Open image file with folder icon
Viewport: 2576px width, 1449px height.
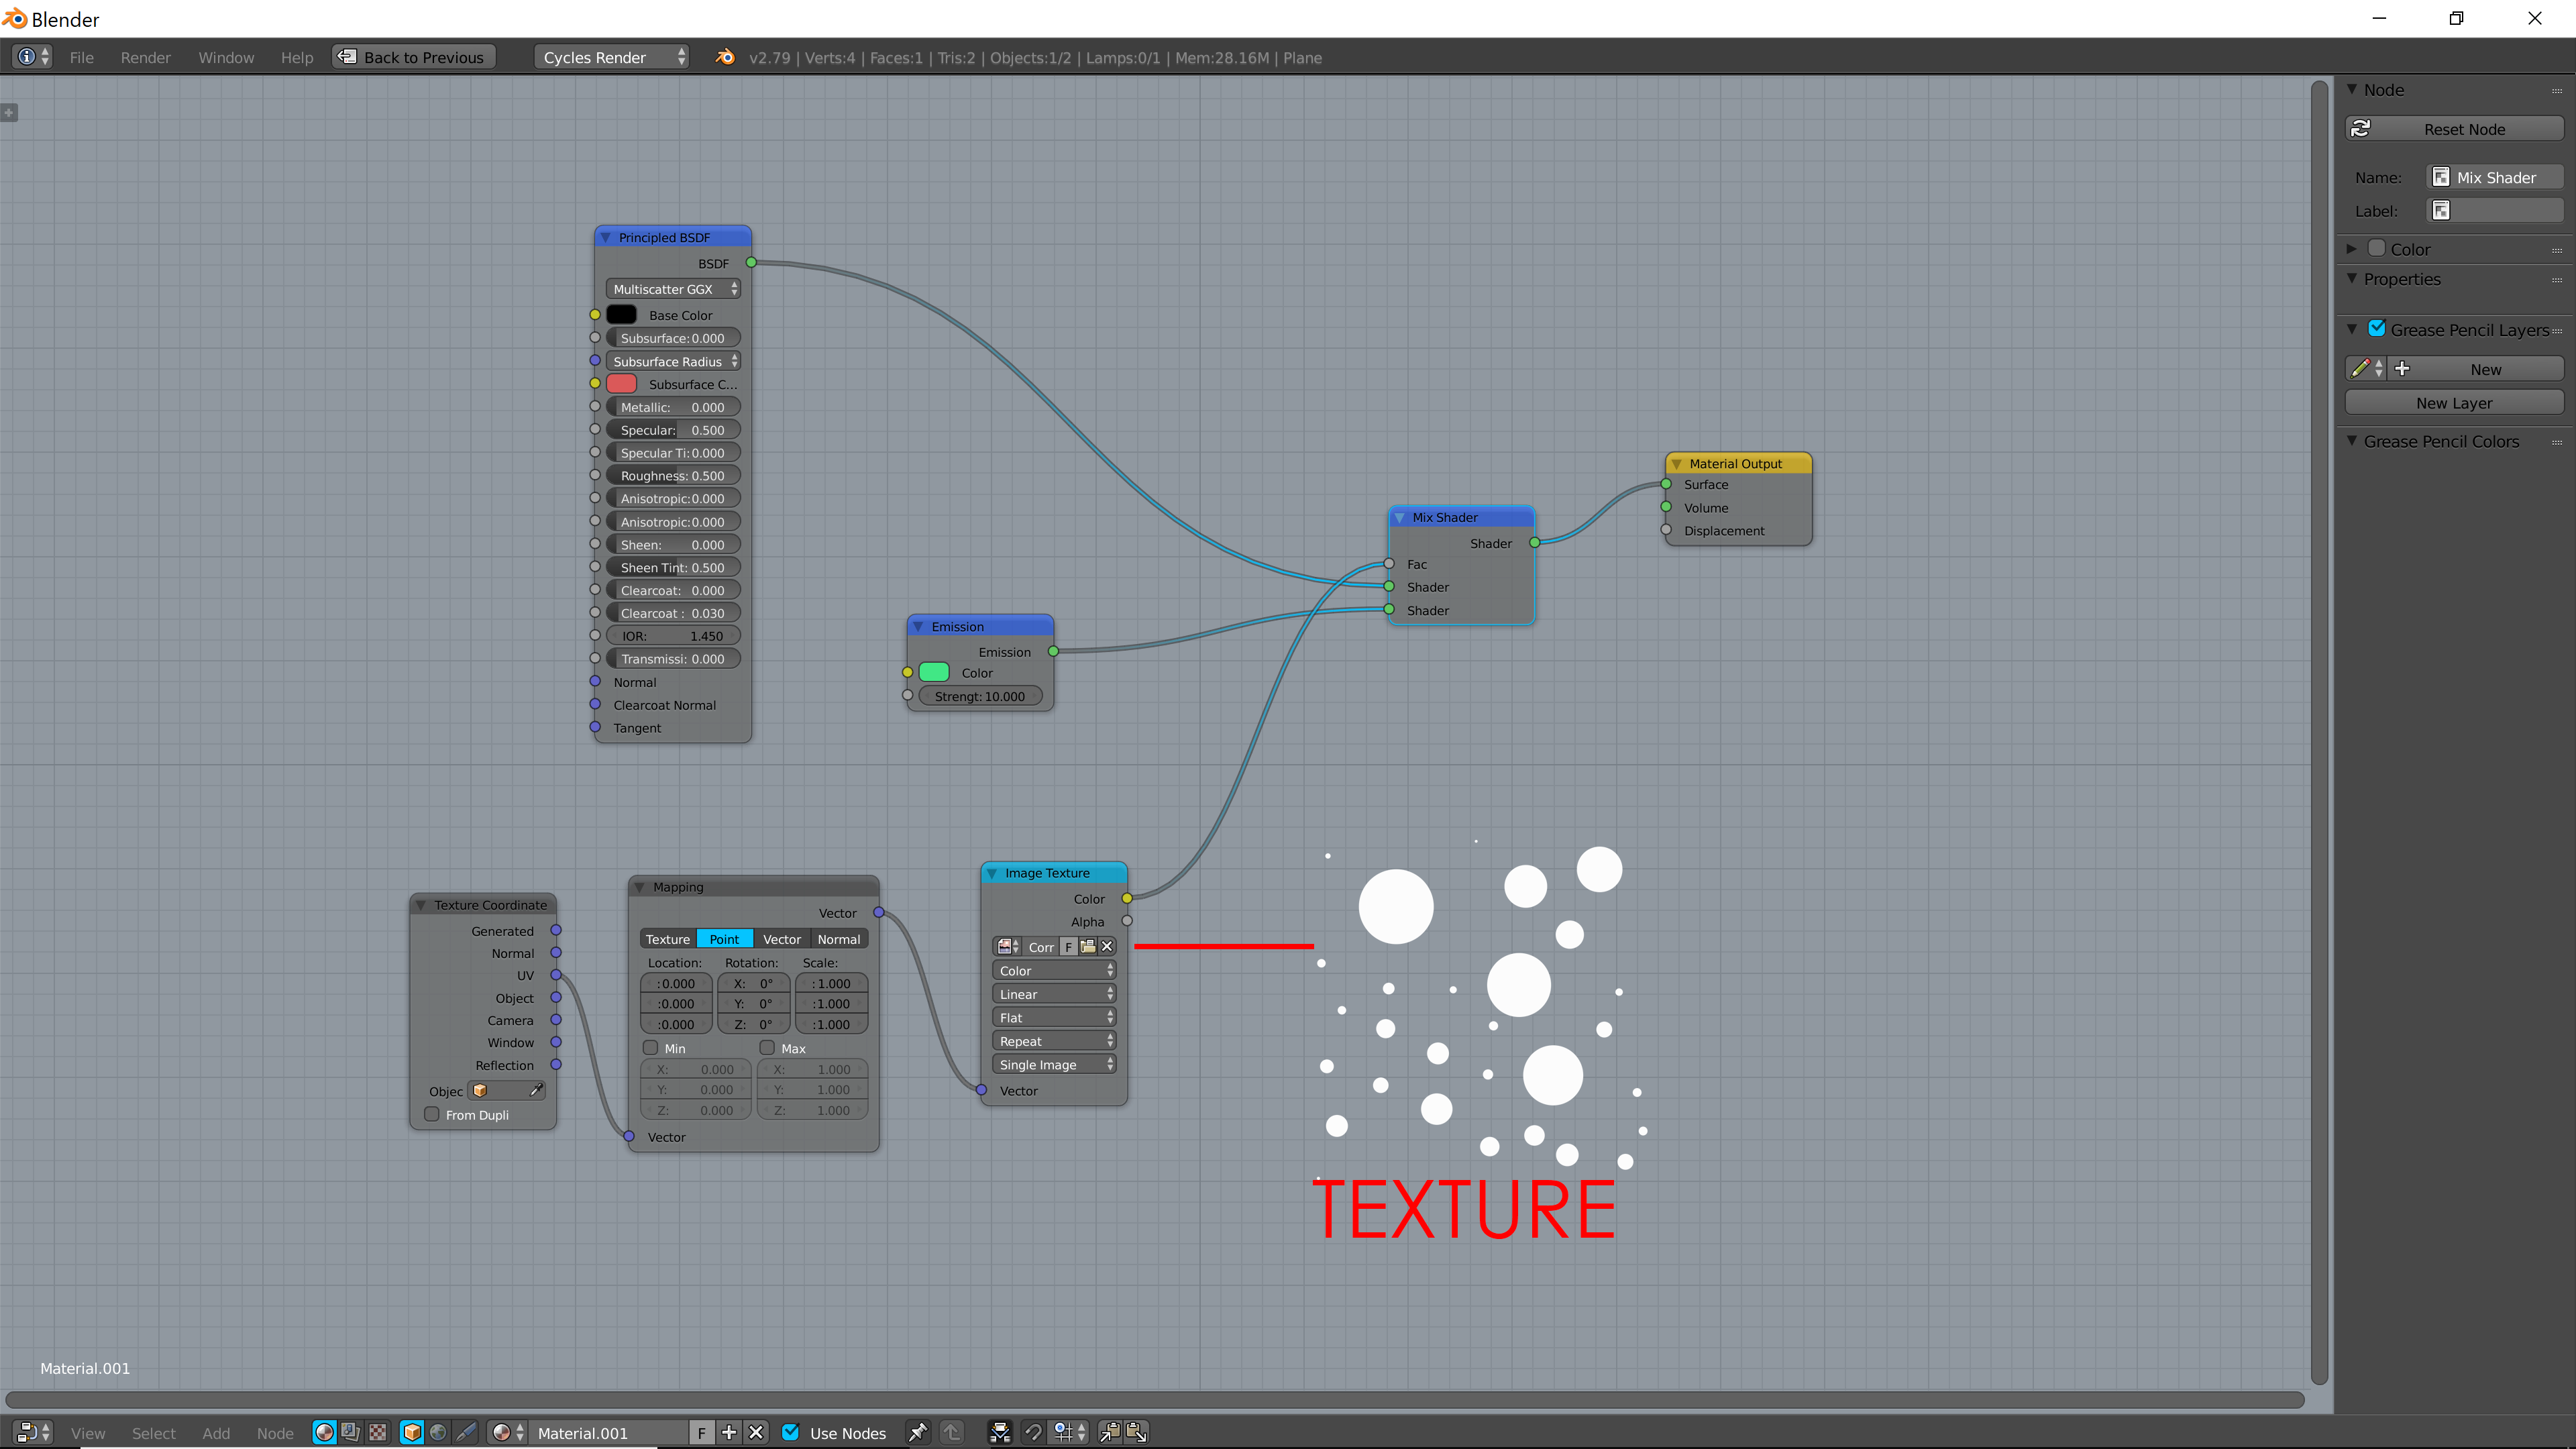pyautogui.click(x=1088, y=946)
